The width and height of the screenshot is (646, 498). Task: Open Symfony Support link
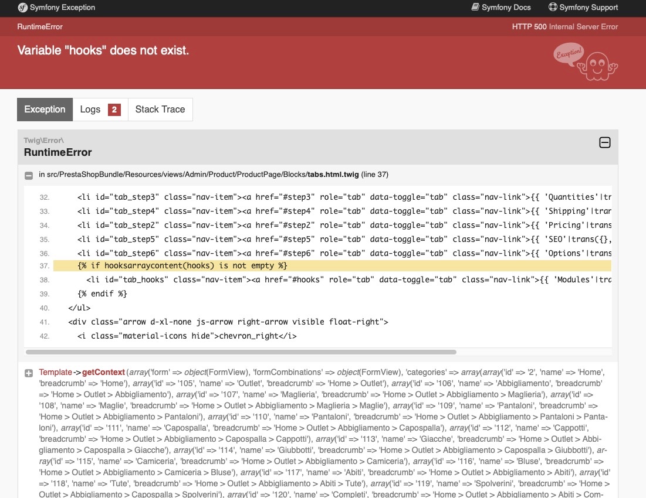(x=583, y=8)
